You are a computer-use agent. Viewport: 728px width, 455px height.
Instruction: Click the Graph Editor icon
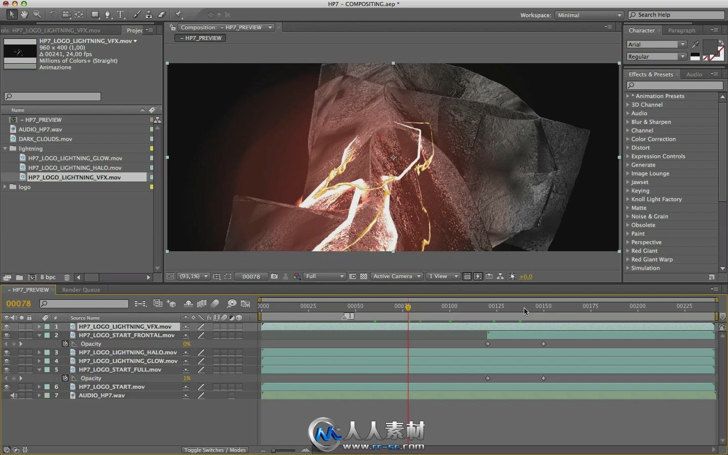(x=246, y=303)
